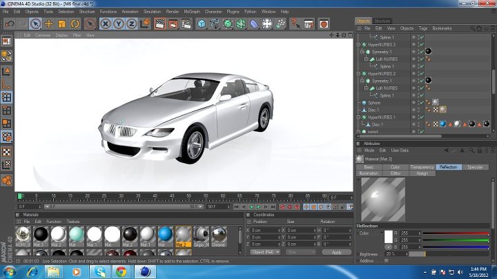Viewport: 497px width, 279px height.
Task: Select the Move tool cross icon
Action: click(x=49, y=23)
